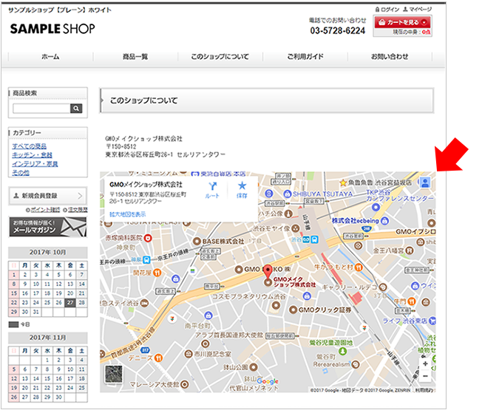Viewport: 482px width, 410px height.
Task: Open インテリア・家具 category link
Action: point(35,164)
